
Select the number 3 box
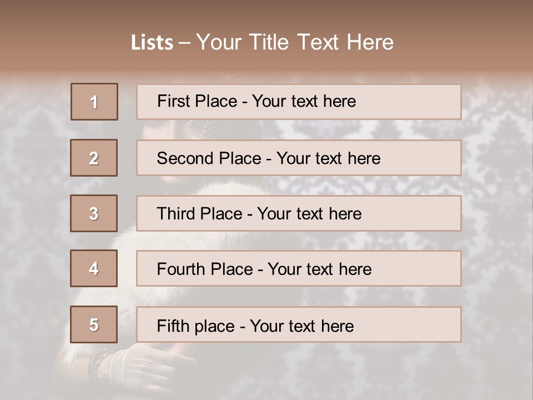coord(94,213)
